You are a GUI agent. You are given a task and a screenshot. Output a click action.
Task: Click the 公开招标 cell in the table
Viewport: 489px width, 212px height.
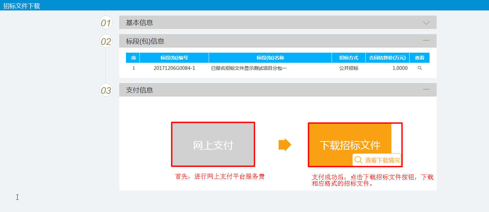pyautogui.click(x=349, y=68)
